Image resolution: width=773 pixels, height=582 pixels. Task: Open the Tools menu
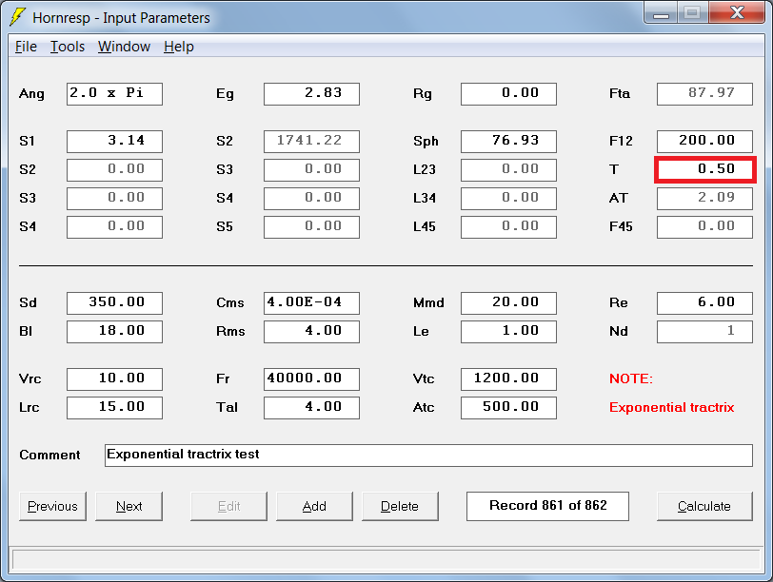coord(68,47)
